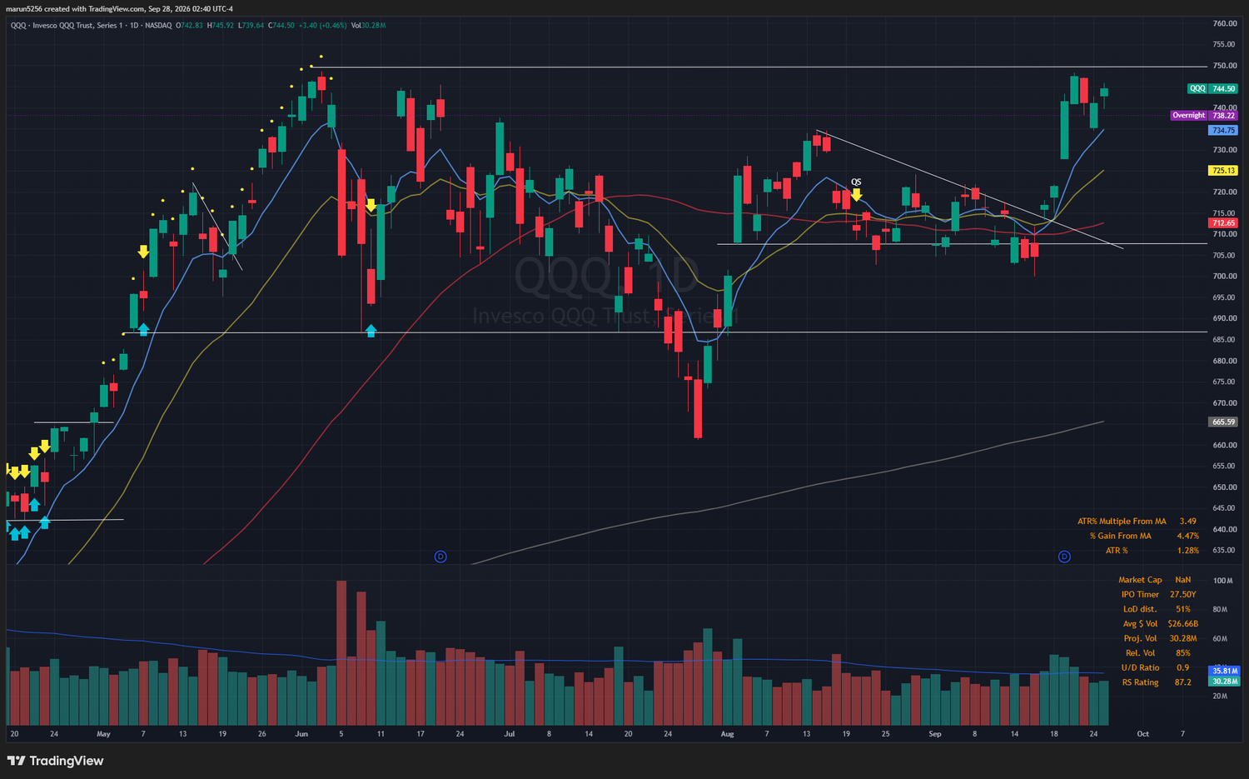Click the cyan up arrow below June 10 candle
Screen dimensions: 1249x779
tap(371, 331)
